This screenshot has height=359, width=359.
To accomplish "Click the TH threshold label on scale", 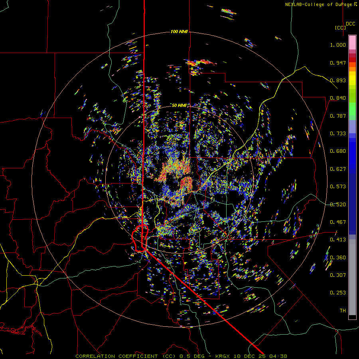I will pos(343,311).
